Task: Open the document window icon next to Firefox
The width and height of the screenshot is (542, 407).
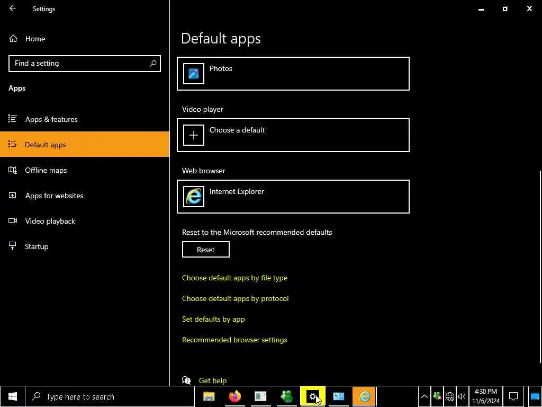Action: [x=260, y=396]
